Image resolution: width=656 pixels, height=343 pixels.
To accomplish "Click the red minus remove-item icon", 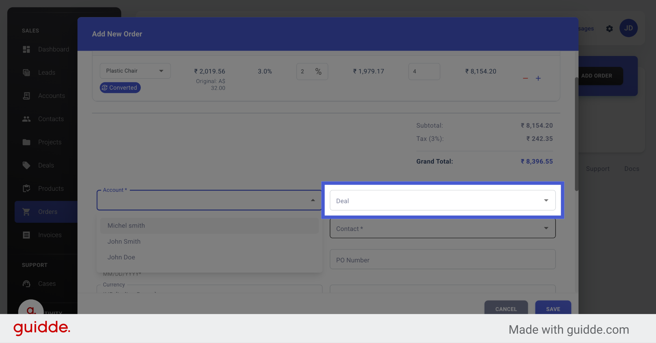I will tap(525, 78).
